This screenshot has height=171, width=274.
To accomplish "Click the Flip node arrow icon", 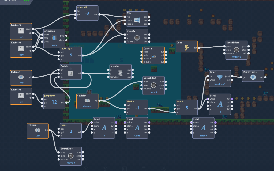I will point(137,20).
